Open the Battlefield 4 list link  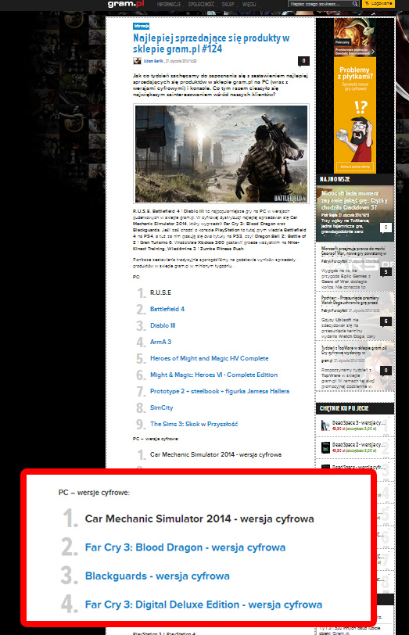pyautogui.click(x=167, y=309)
